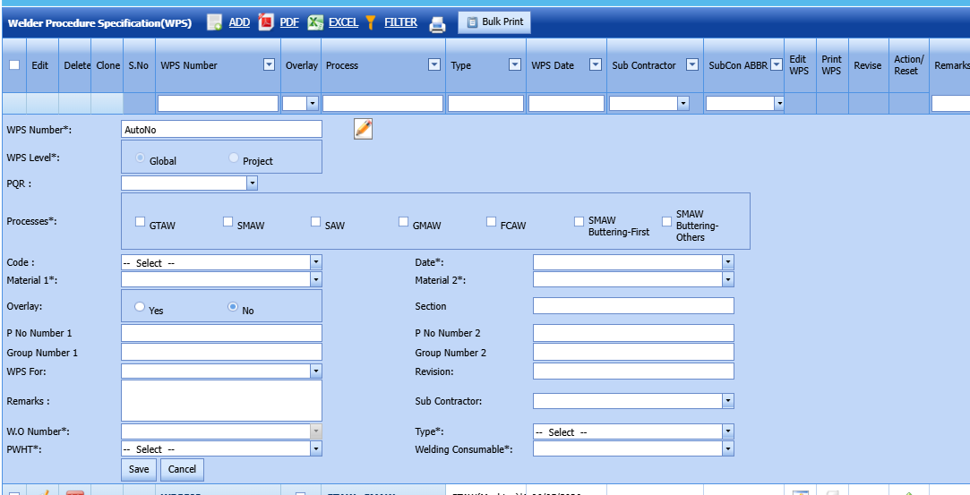Click the WPS Number filter box
The height and width of the screenshot is (495, 970).
tap(218, 103)
